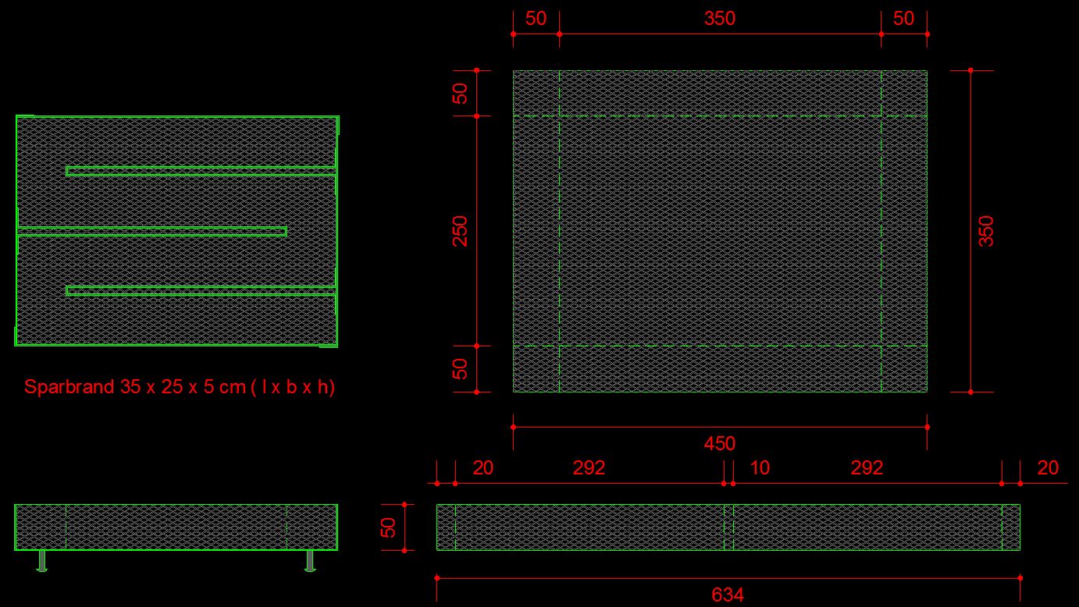Click the right 292 dimension text
The width and height of the screenshot is (1079, 607).
pos(867,467)
